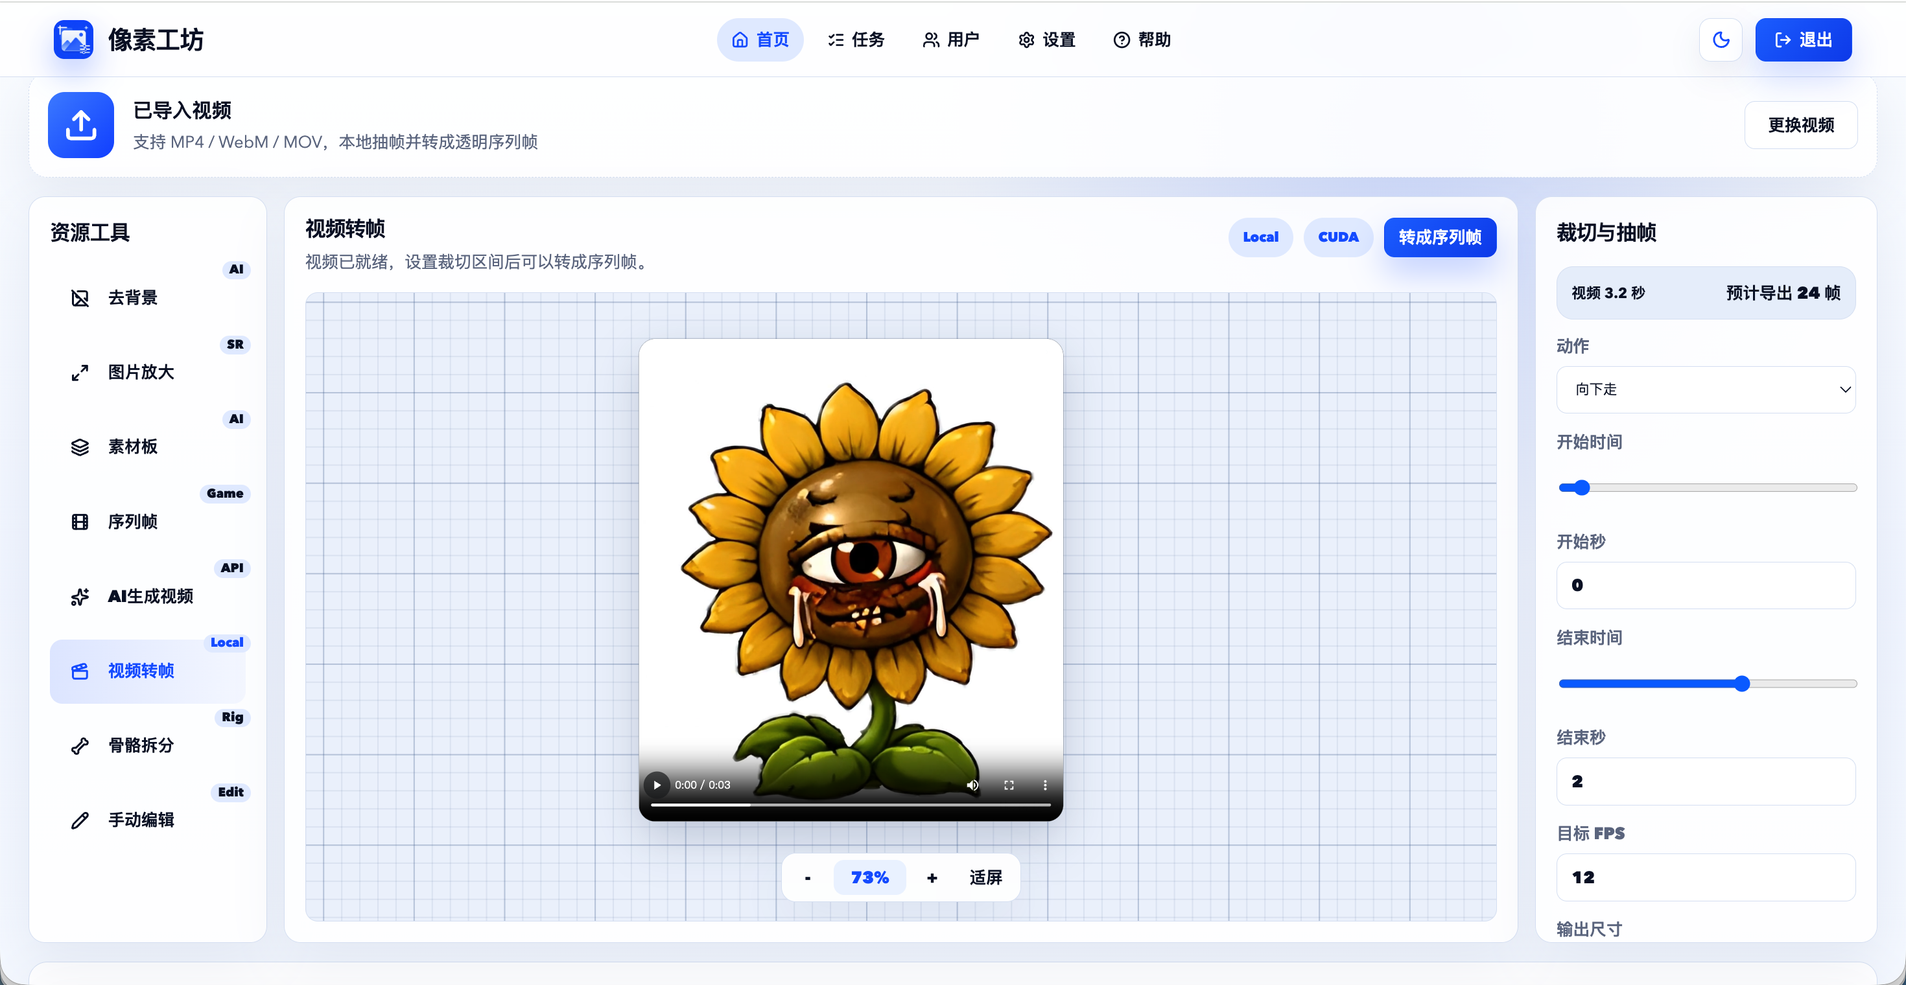Click 预计导出 24 帧 text

click(x=1783, y=293)
